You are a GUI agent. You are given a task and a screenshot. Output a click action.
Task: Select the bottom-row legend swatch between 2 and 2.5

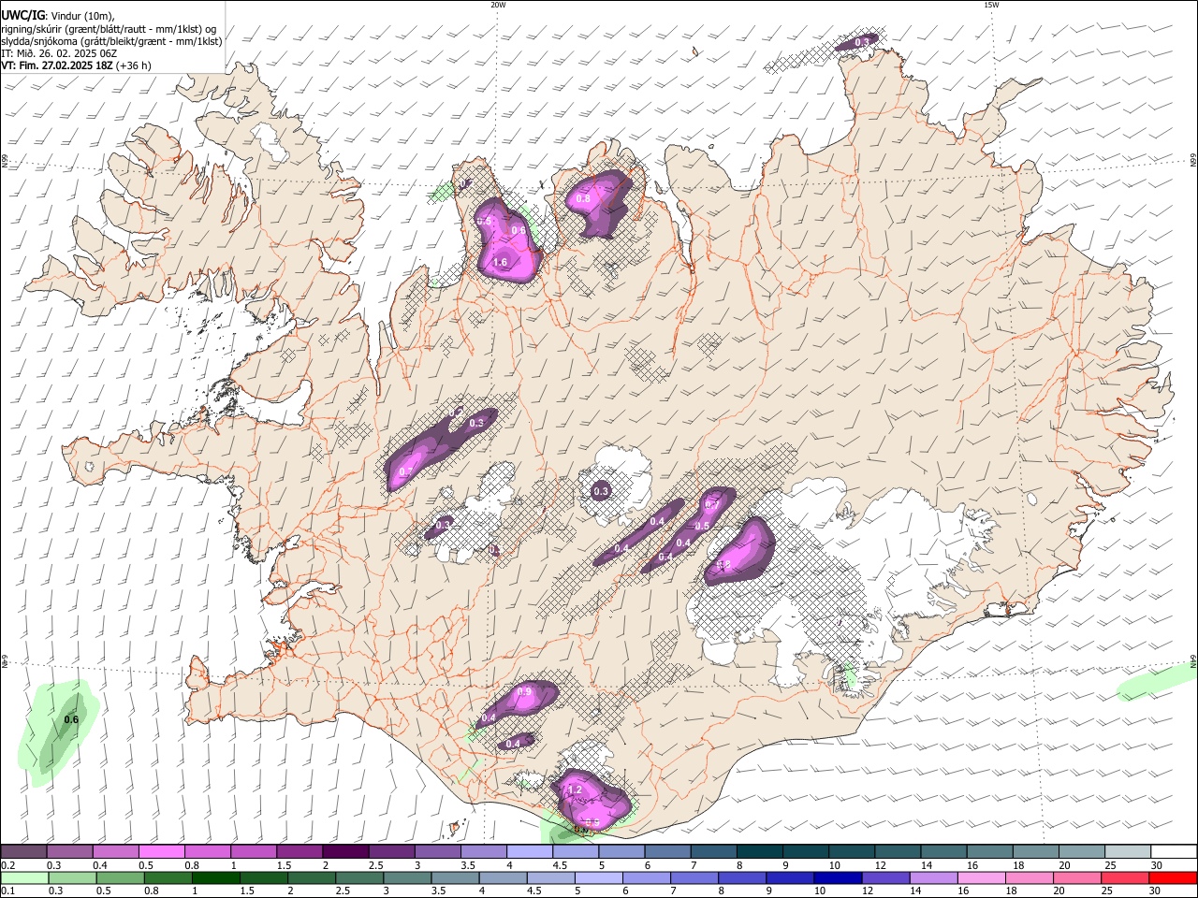(x=311, y=877)
